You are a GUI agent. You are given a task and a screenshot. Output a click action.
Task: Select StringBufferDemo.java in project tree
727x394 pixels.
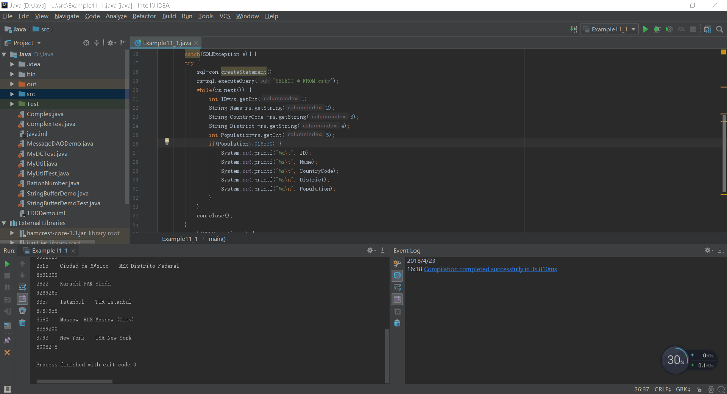point(58,193)
